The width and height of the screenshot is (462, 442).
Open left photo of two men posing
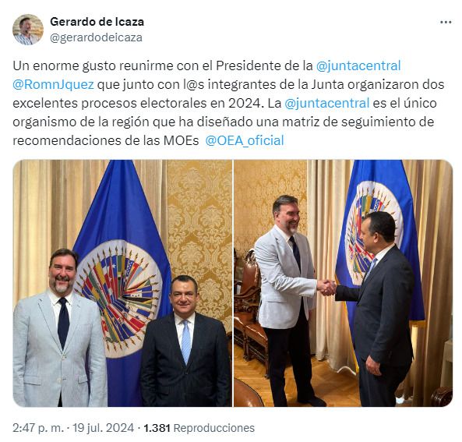click(122, 283)
